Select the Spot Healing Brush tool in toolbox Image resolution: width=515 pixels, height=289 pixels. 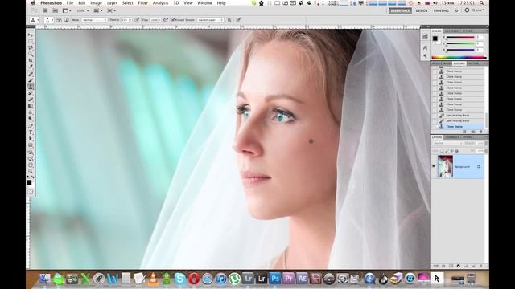(x=31, y=75)
